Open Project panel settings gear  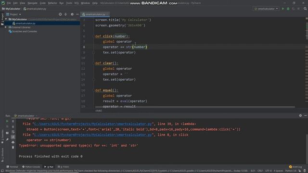click(x=72, y=14)
